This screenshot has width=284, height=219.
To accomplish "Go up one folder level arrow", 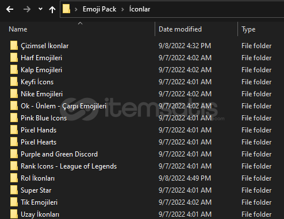I will coord(52,9).
